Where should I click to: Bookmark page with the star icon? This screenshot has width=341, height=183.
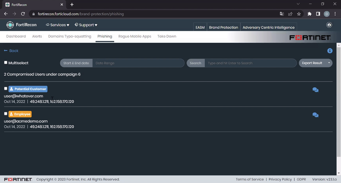coord(299,14)
